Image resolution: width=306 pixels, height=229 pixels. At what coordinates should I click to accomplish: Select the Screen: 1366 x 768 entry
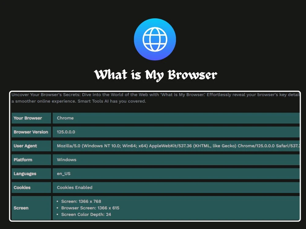click(x=81, y=201)
